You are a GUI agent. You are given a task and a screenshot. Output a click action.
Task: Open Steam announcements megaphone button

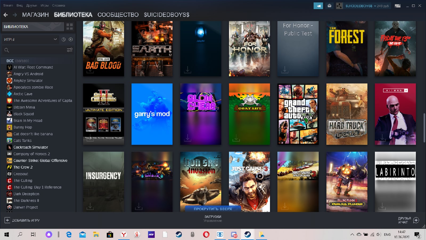(318, 6)
